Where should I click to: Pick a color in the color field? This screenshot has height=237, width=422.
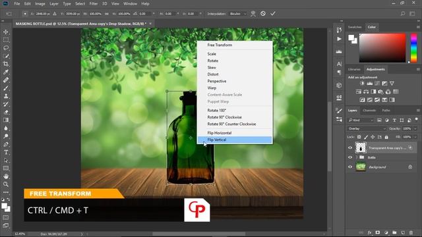(382, 48)
